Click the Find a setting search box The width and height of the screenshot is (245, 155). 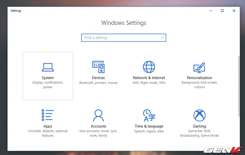[124, 38]
